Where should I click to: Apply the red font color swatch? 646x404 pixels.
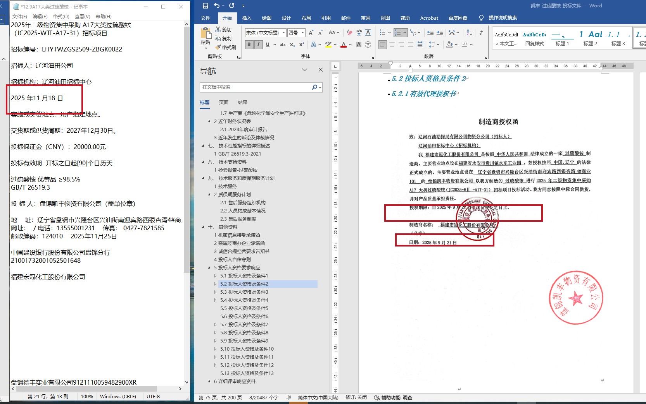pos(344,45)
